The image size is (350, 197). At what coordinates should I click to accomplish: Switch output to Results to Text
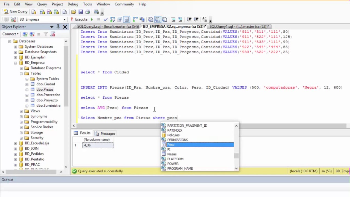pos(151,19)
